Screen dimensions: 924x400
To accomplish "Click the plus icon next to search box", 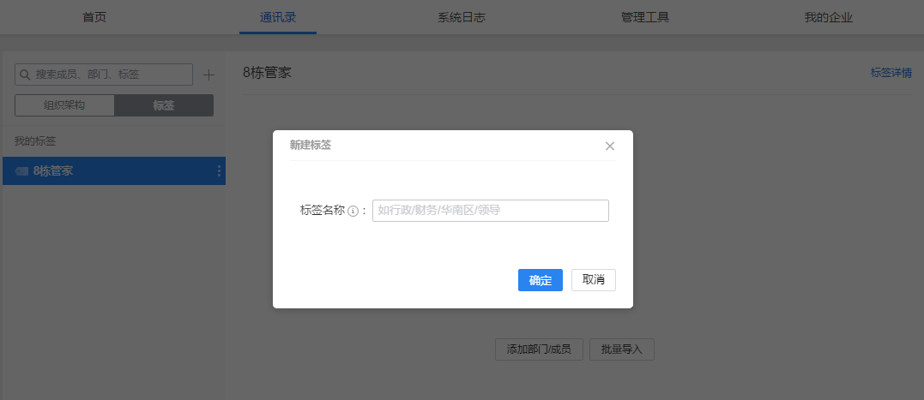I will 208,75.
